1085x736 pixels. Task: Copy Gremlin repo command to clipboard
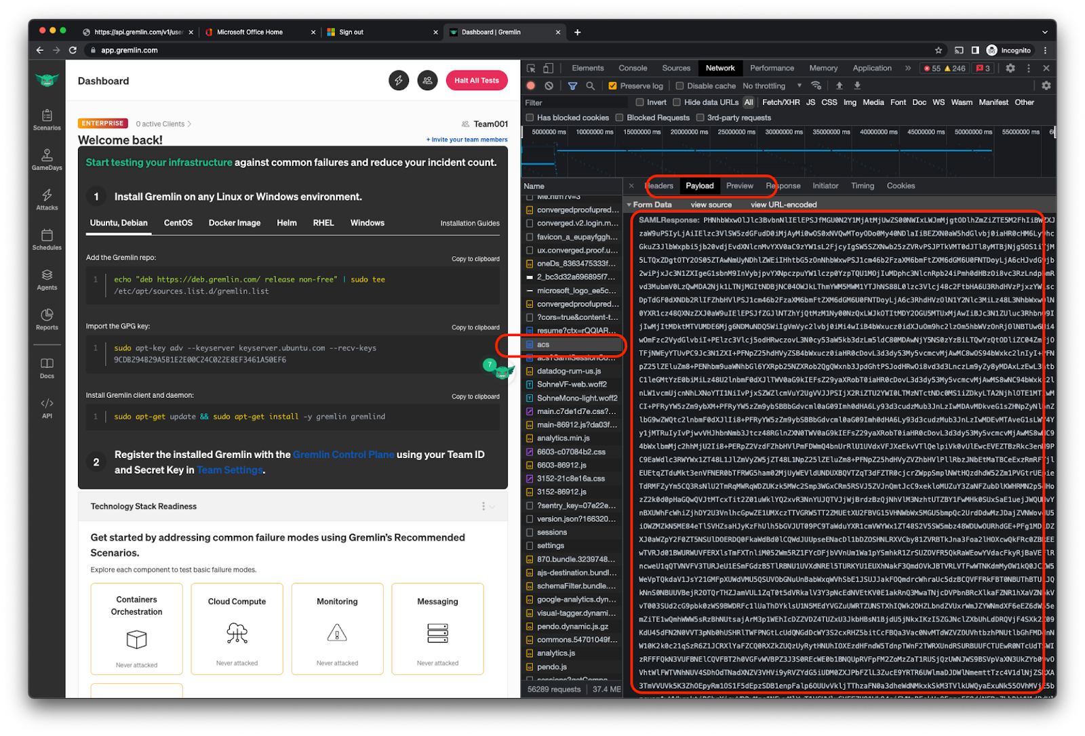475,259
